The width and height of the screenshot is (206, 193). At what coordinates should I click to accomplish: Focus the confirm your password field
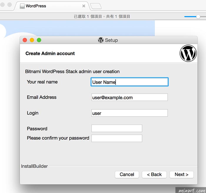(x=117, y=138)
